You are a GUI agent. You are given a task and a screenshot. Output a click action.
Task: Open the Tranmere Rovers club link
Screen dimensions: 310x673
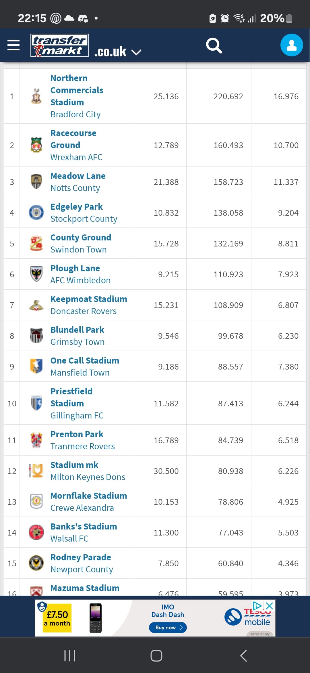click(82, 446)
